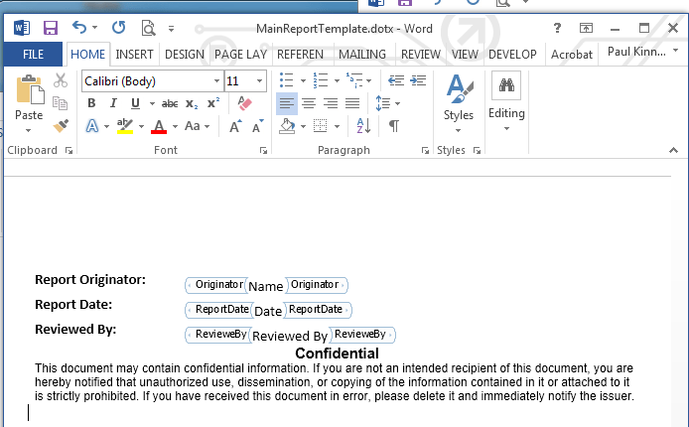
Task: Toggle Subscript formatting
Action: pyautogui.click(x=192, y=103)
